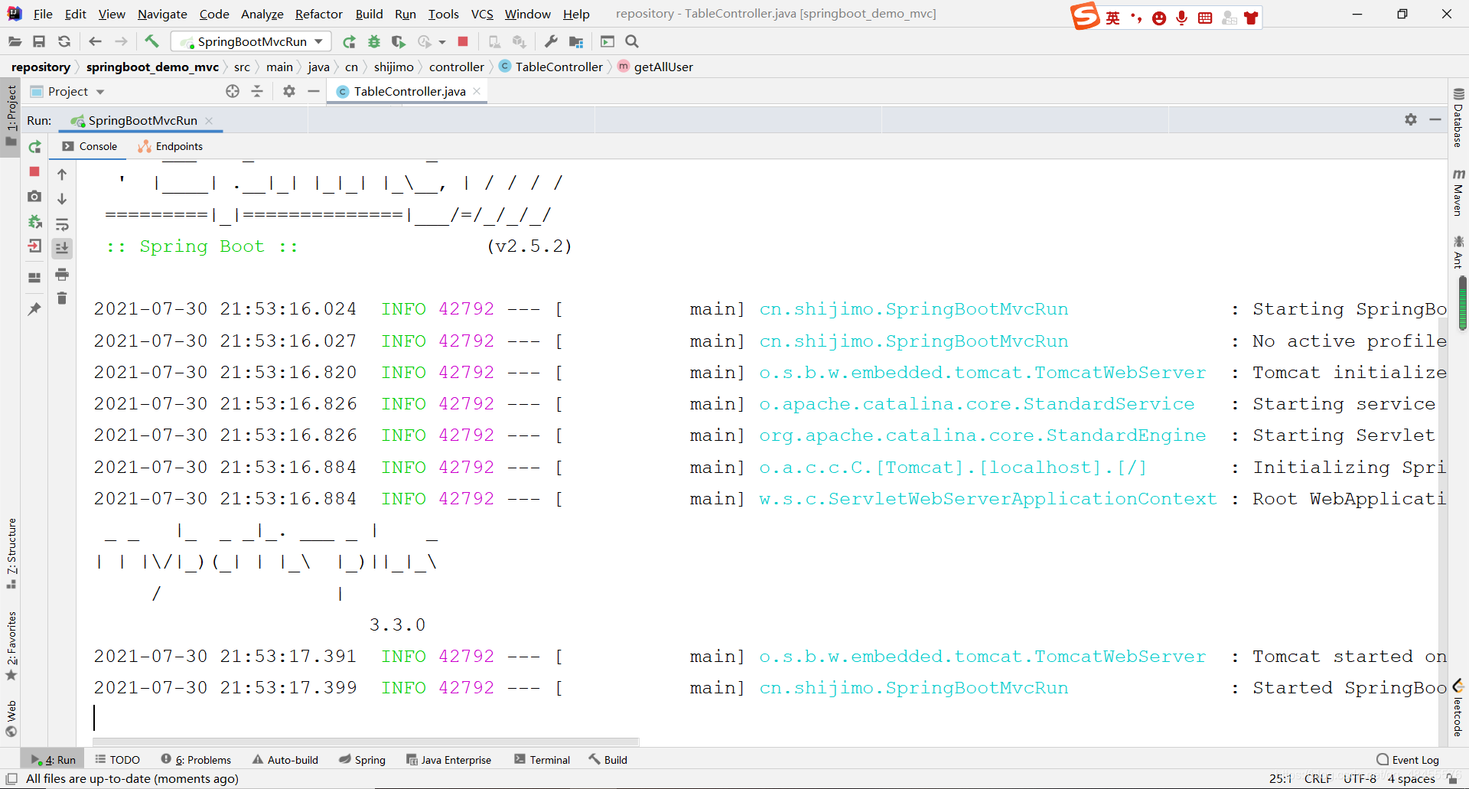
Task: Click the Search Everywhere magnifier icon
Action: click(x=632, y=41)
